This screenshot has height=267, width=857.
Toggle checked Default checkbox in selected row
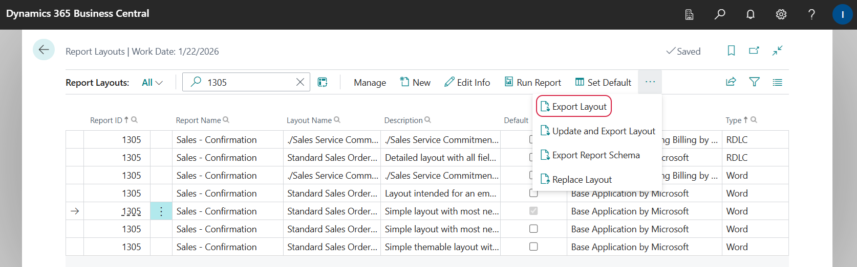click(533, 211)
